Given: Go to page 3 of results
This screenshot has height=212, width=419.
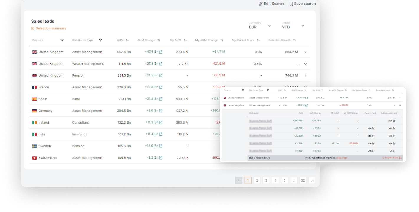Looking at the screenshot, I should coord(266,180).
